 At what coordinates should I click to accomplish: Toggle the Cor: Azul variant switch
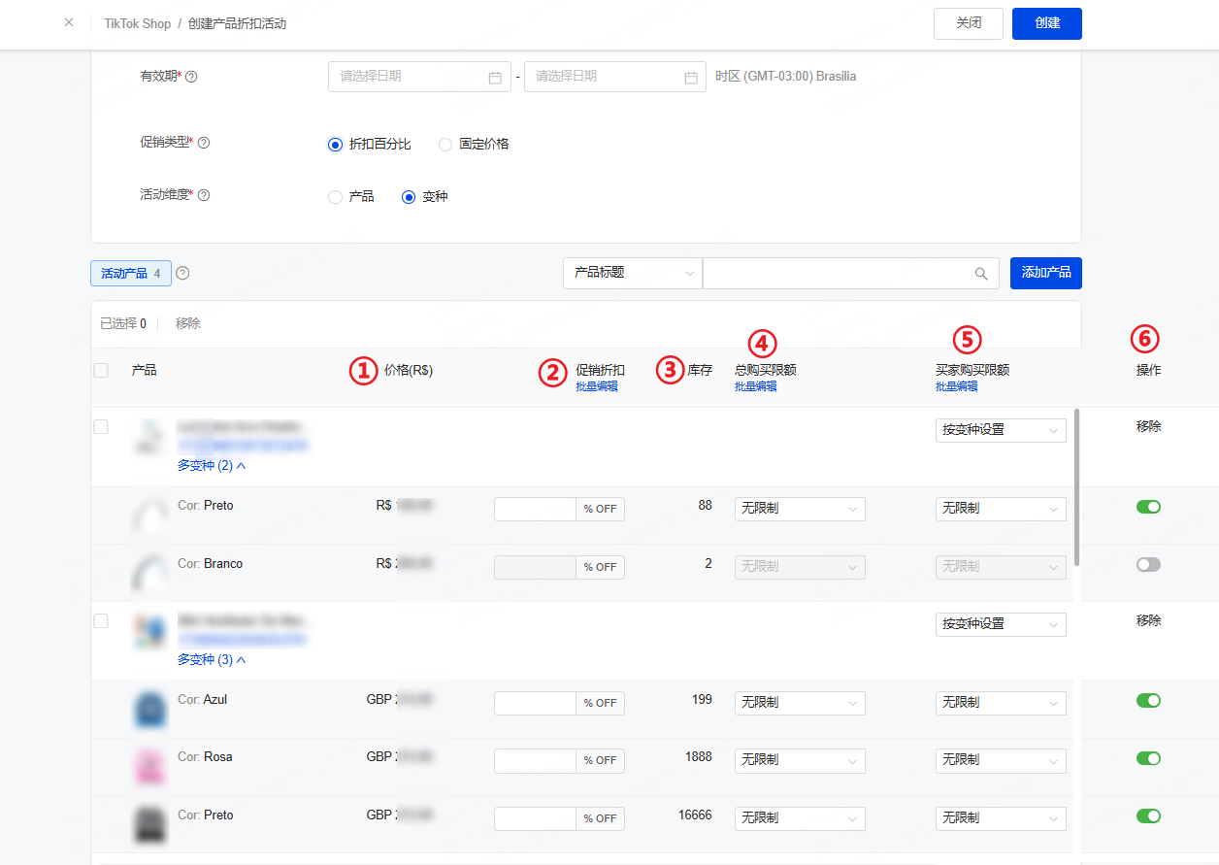[x=1148, y=701]
